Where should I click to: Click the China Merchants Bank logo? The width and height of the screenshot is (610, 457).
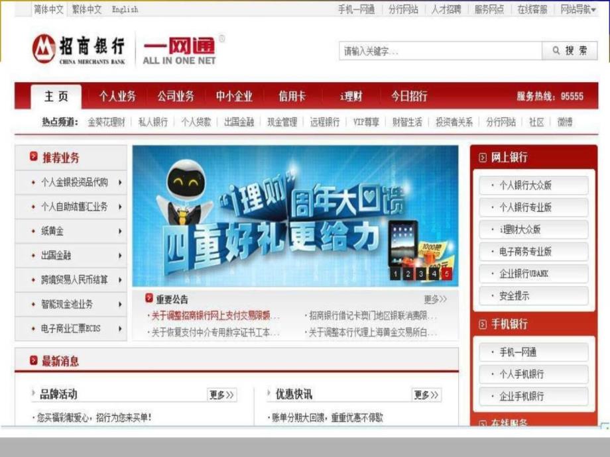[79, 49]
